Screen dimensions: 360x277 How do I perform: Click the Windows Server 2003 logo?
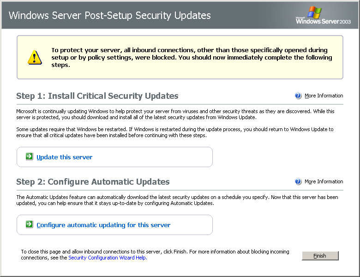tap(323, 15)
